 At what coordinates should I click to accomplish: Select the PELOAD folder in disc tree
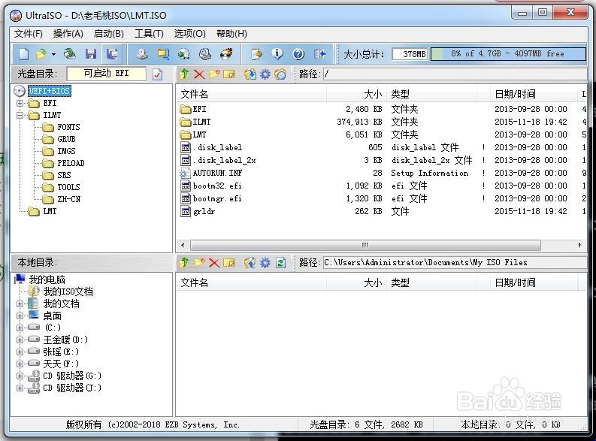[71, 163]
